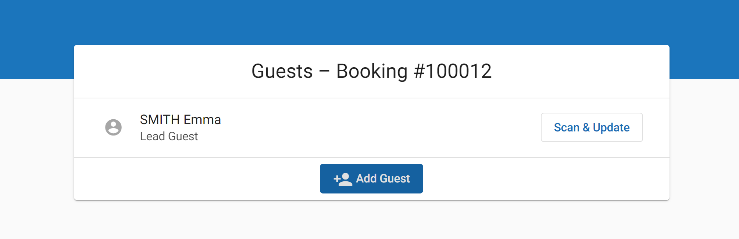This screenshot has height=239, width=739.
Task: Click the empty middle of Emma's guest row
Action: coord(368,128)
